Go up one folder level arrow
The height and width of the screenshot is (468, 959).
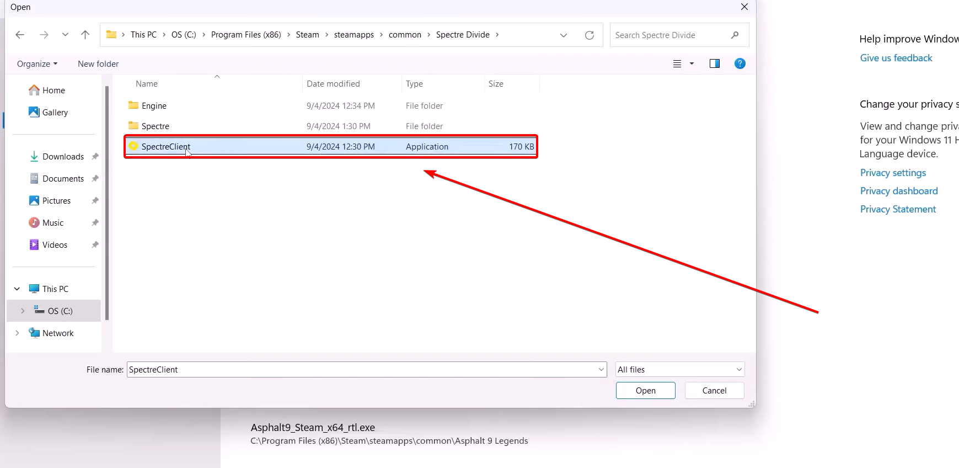coord(85,35)
